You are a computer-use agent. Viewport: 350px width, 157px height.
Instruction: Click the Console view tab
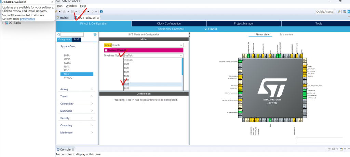[x=65, y=150]
